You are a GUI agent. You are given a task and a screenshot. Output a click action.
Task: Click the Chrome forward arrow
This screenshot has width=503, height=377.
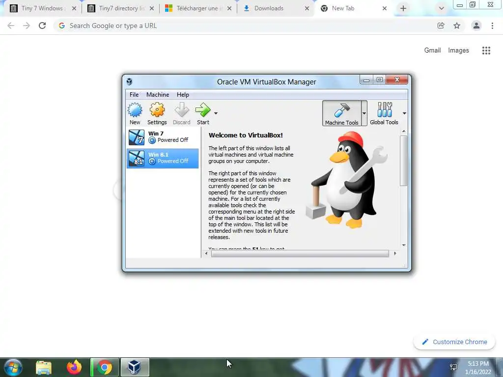[27, 26]
